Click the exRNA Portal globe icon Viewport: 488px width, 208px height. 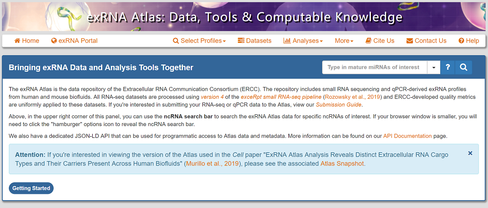click(x=54, y=41)
